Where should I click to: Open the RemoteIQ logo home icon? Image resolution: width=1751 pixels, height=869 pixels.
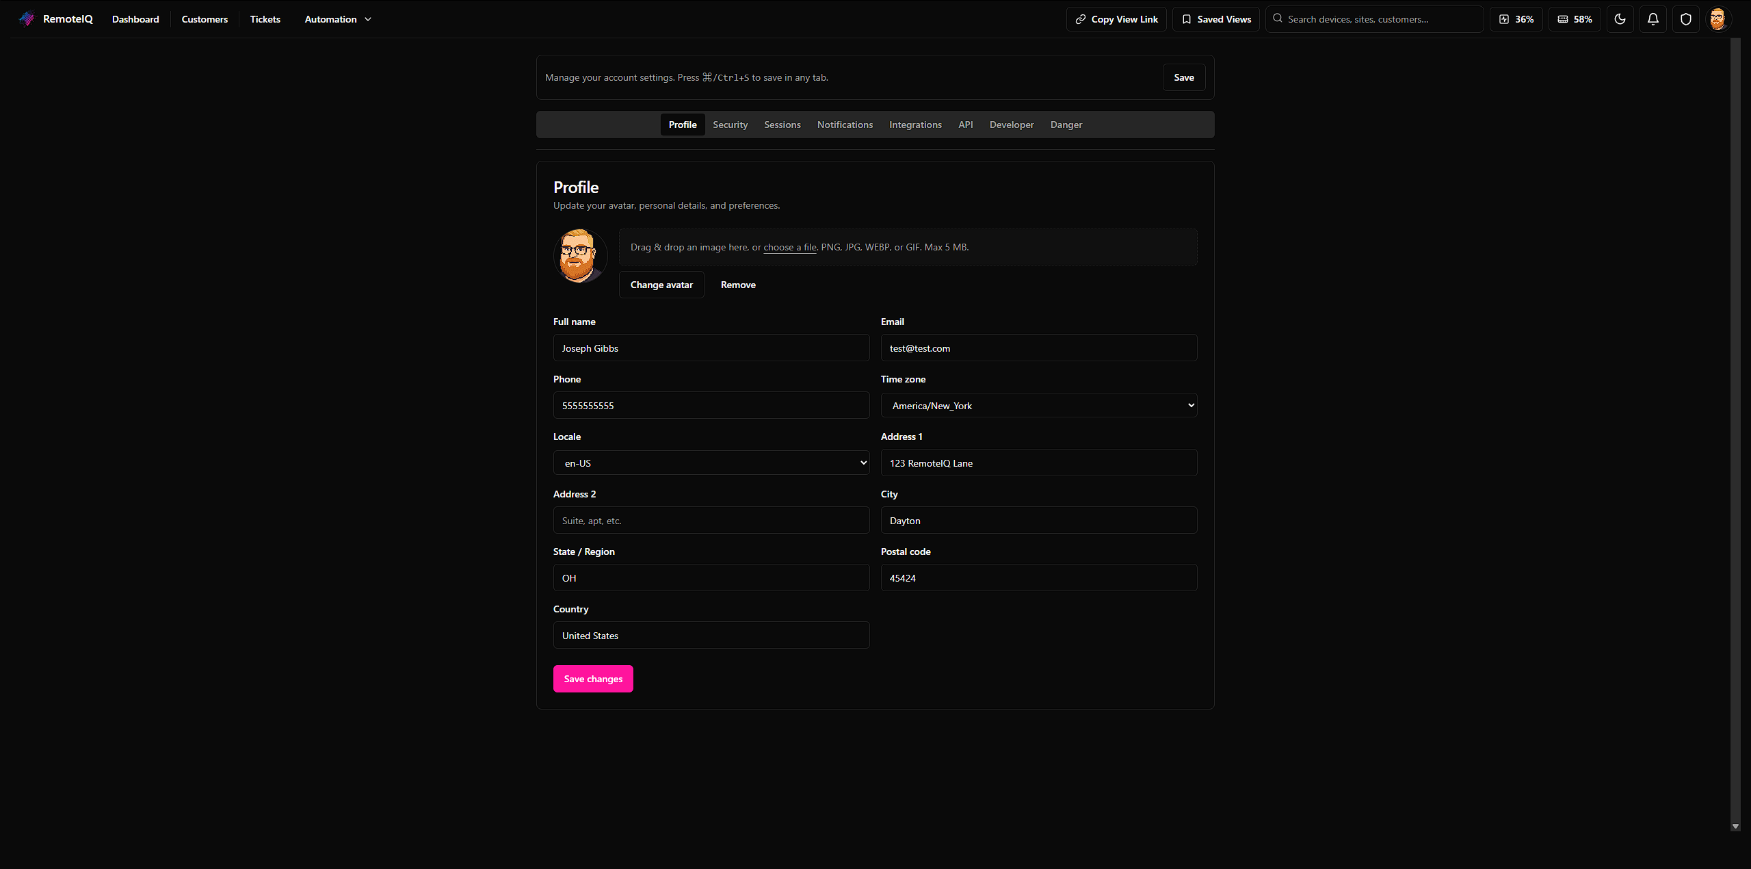pos(26,18)
